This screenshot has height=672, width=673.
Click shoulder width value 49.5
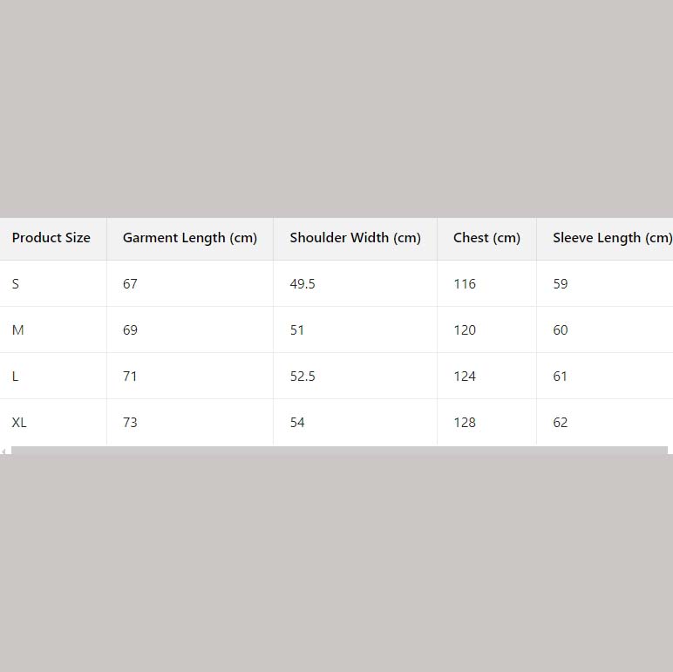[303, 284]
